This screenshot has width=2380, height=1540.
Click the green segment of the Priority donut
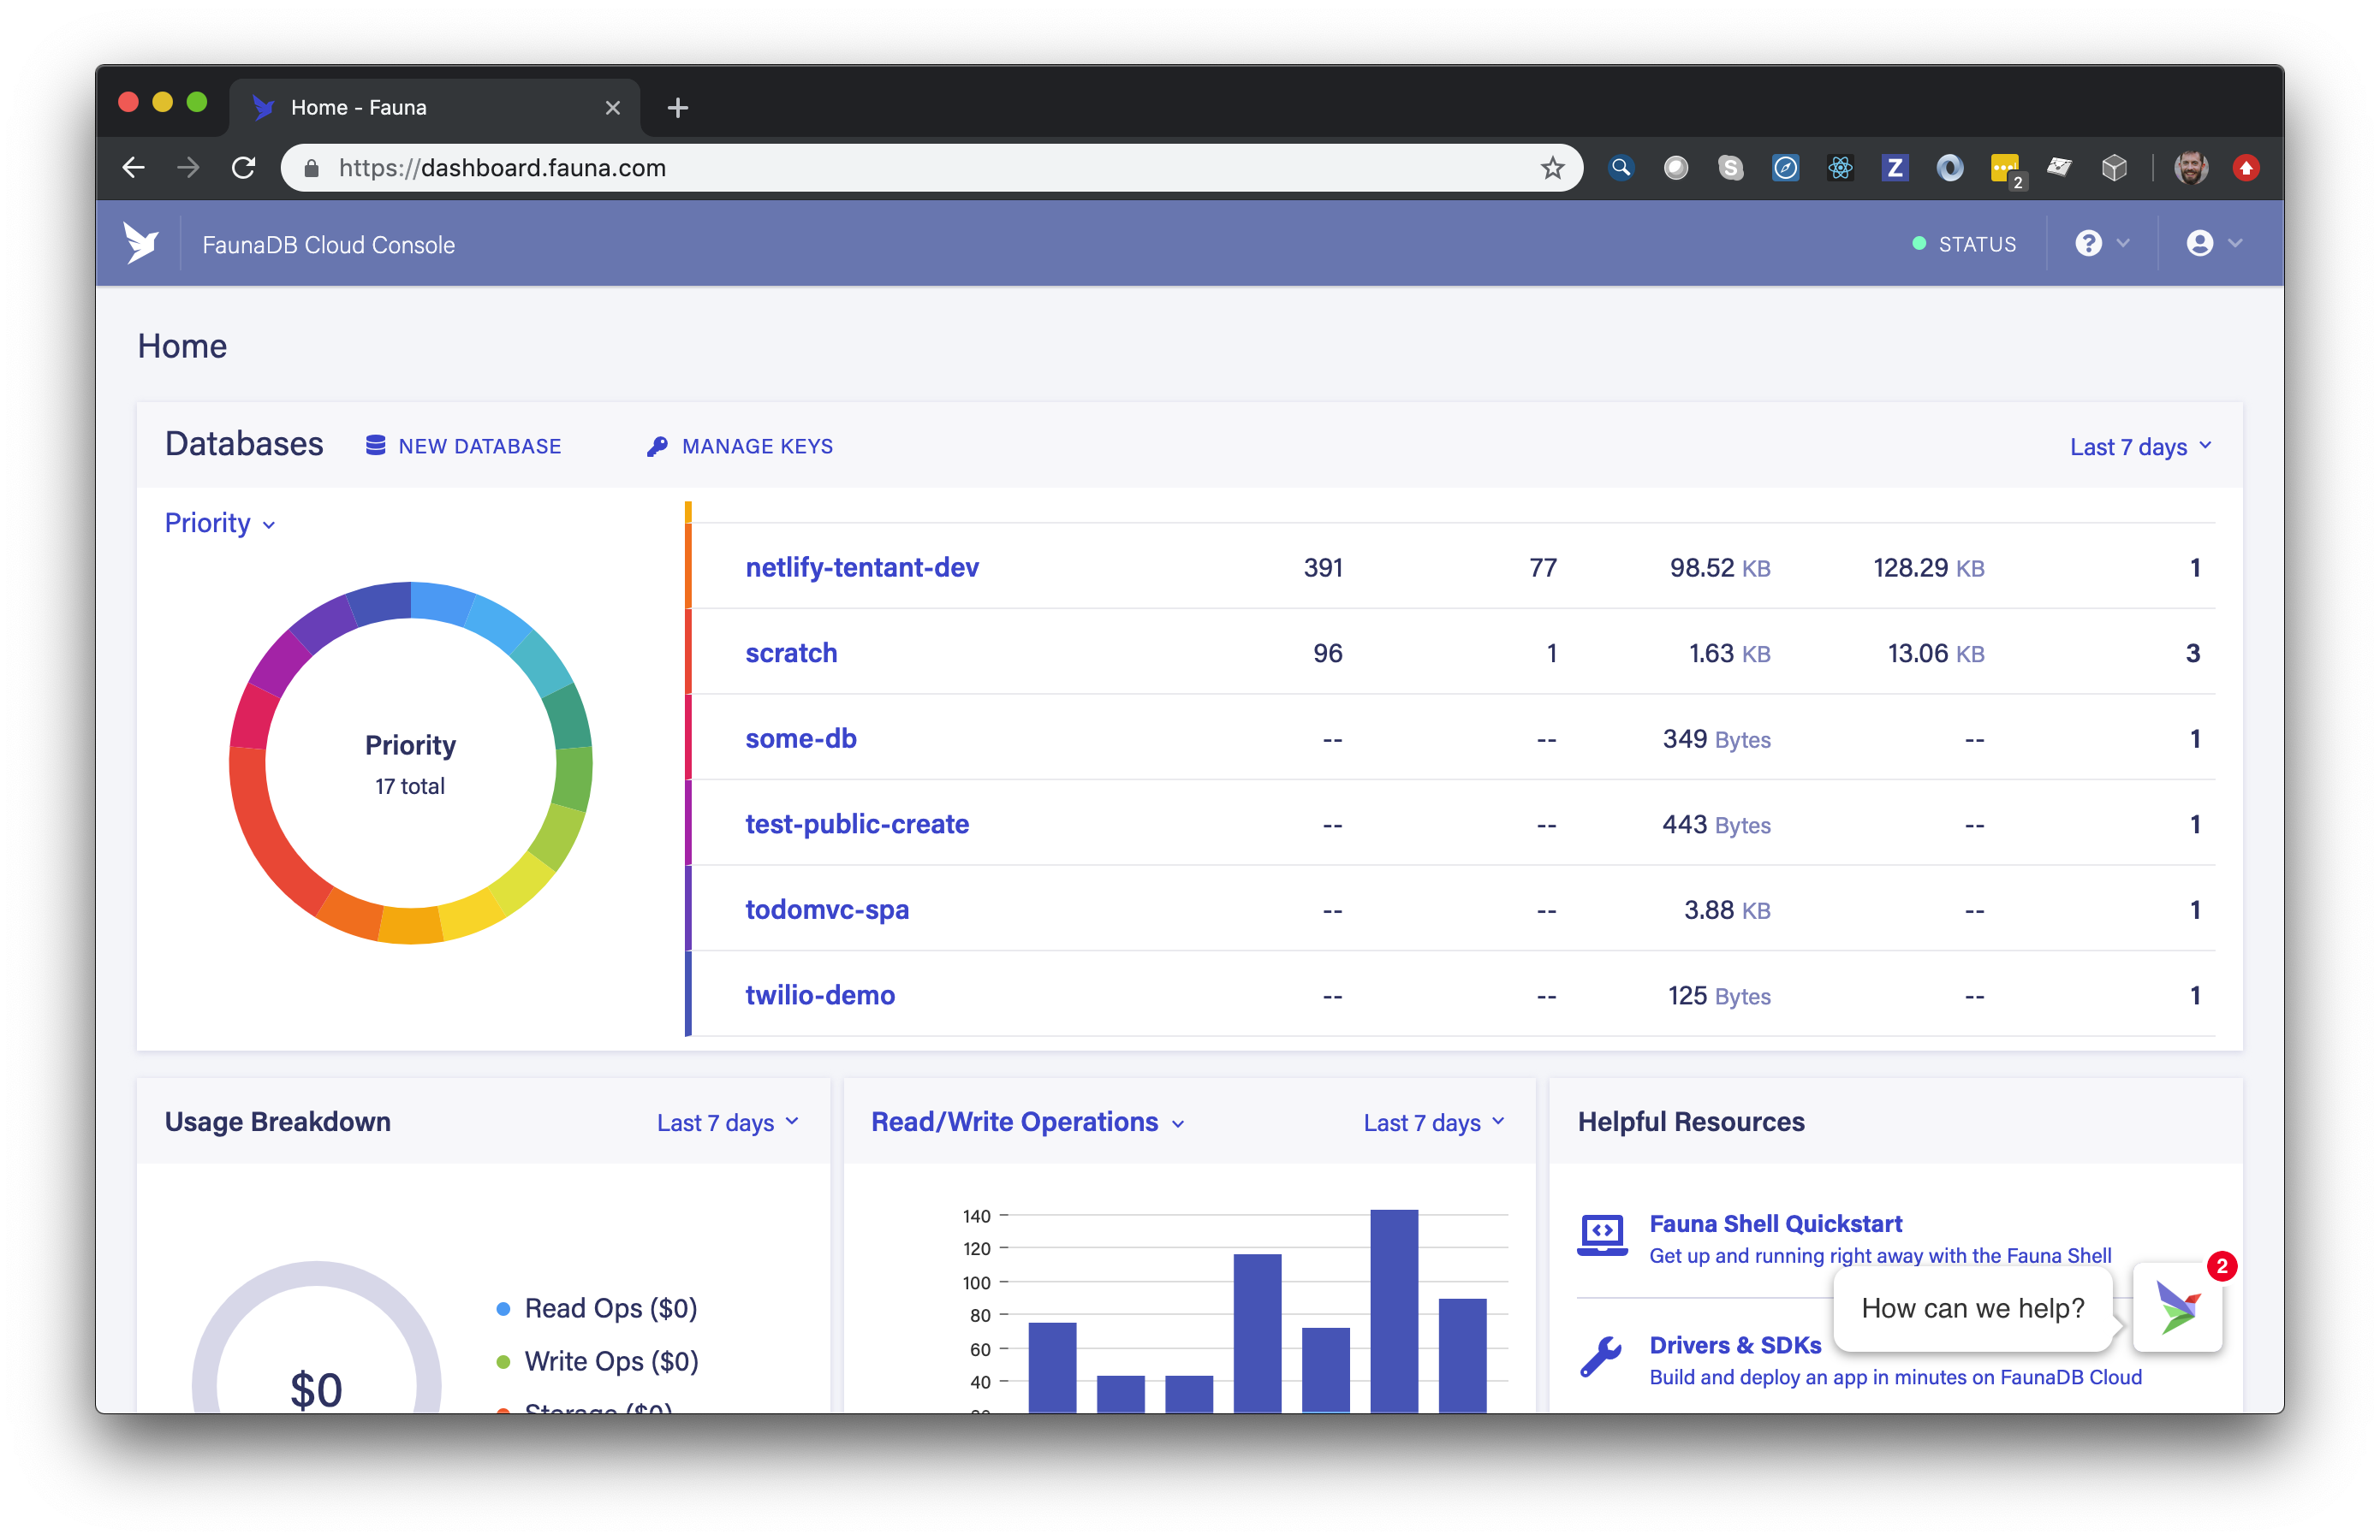pos(573,778)
